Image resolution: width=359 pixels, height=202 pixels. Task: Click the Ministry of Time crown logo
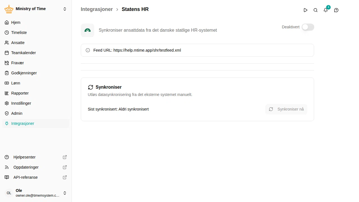click(9, 9)
